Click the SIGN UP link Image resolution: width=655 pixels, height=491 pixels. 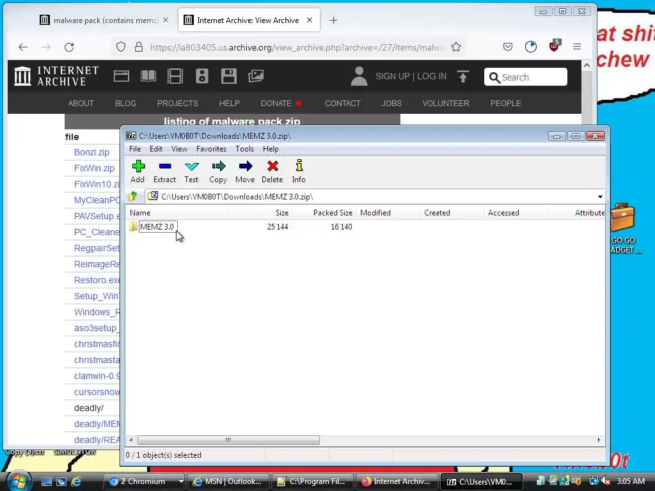coord(392,77)
